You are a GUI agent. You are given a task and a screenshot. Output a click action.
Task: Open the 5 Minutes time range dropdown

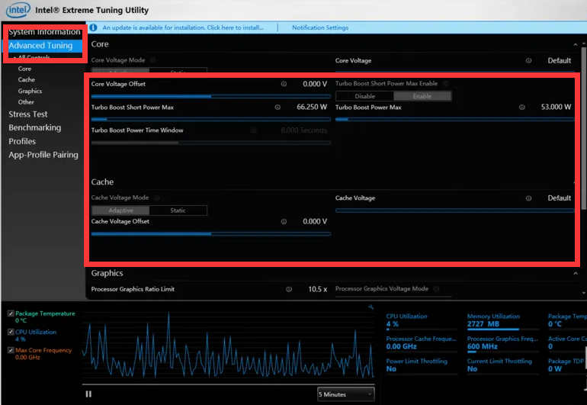click(345, 394)
